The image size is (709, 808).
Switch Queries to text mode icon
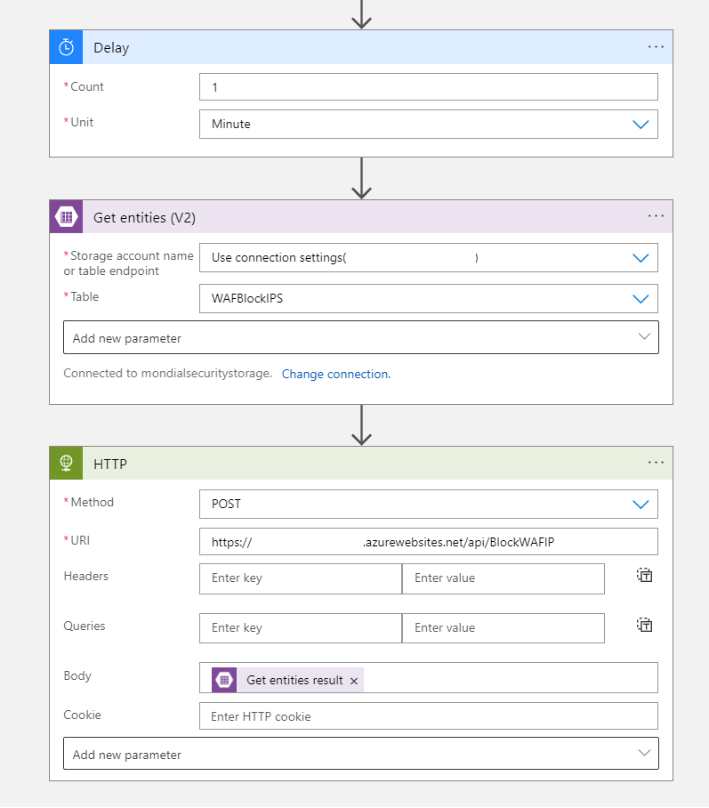[x=645, y=626]
